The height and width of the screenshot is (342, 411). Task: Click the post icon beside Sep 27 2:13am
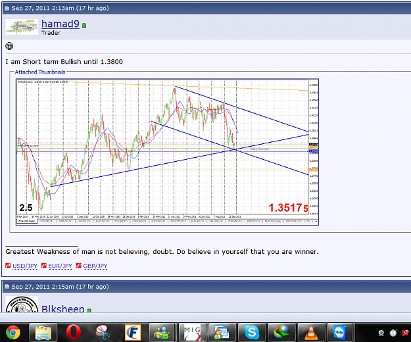pos(7,9)
